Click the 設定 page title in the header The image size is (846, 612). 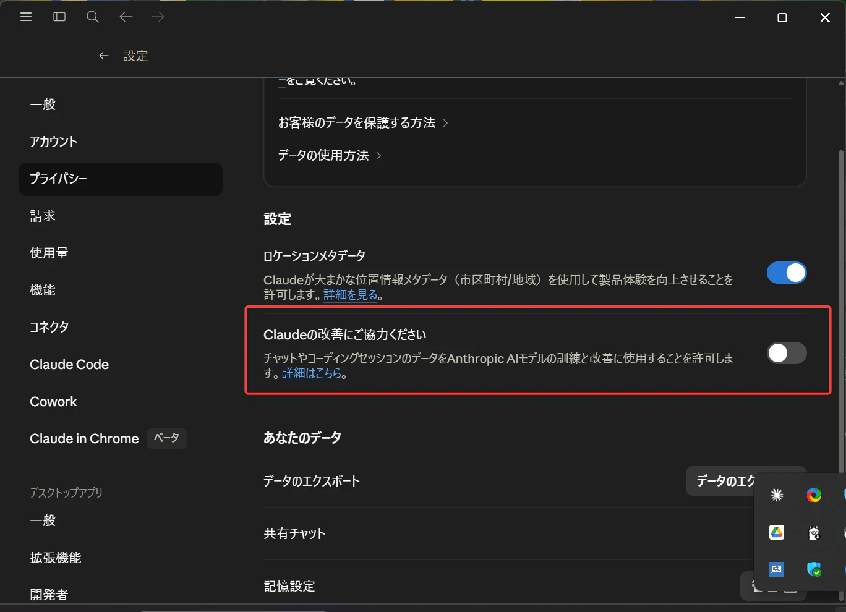tap(135, 56)
